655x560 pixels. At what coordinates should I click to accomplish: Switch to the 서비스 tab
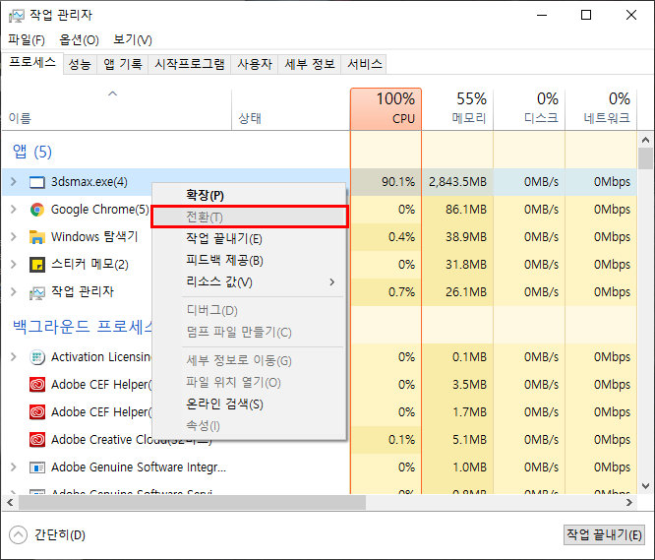(364, 64)
